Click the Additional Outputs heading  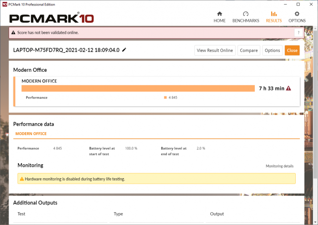(x=35, y=203)
